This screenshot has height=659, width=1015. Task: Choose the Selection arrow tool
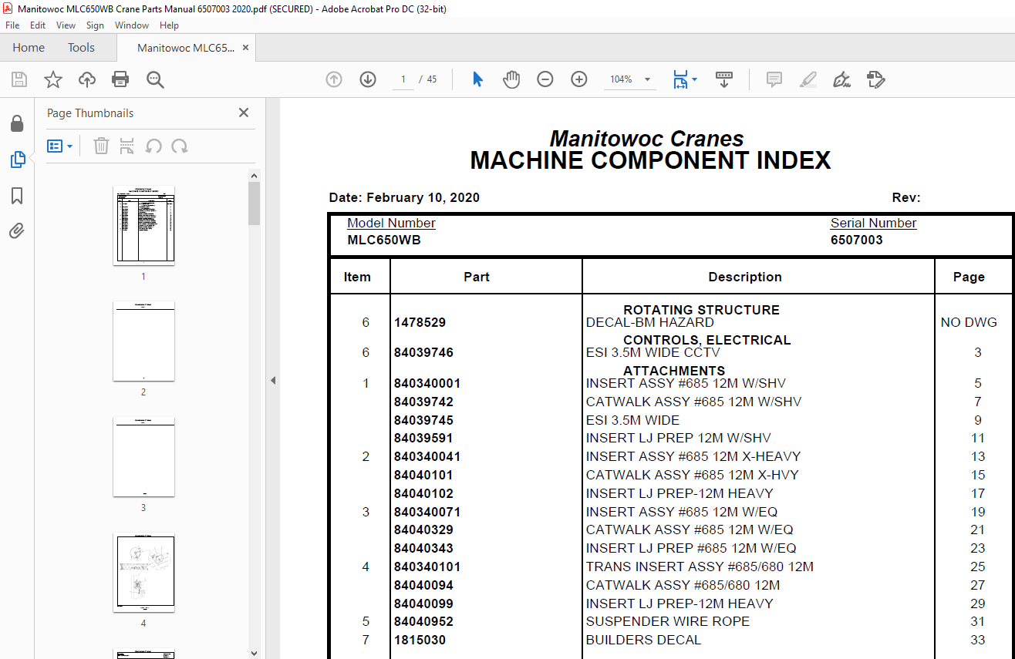(x=477, y=79)
